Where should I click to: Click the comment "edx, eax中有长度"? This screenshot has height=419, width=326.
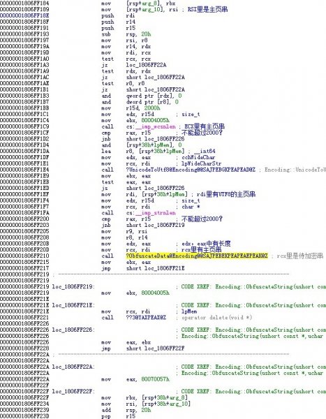(207, 244)
